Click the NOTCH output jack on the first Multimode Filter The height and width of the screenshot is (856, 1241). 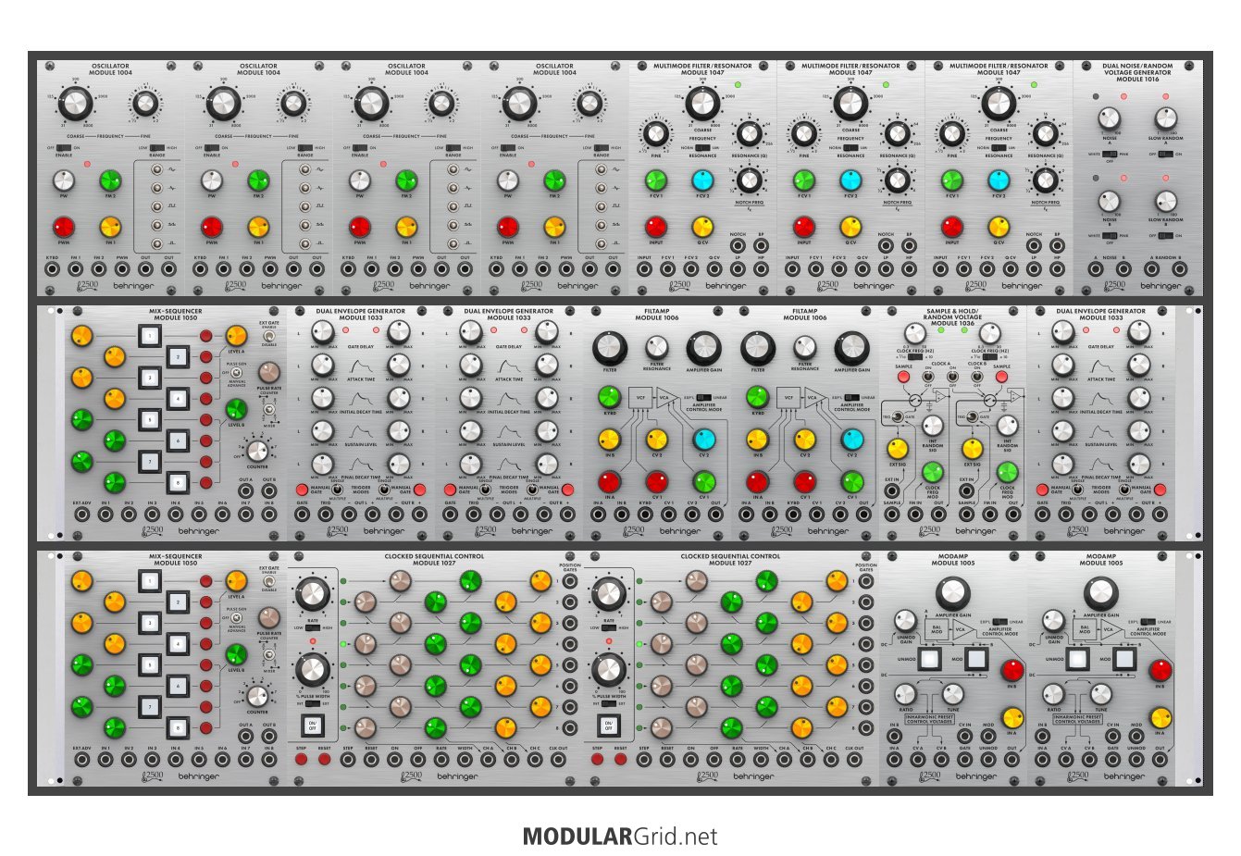738,245
